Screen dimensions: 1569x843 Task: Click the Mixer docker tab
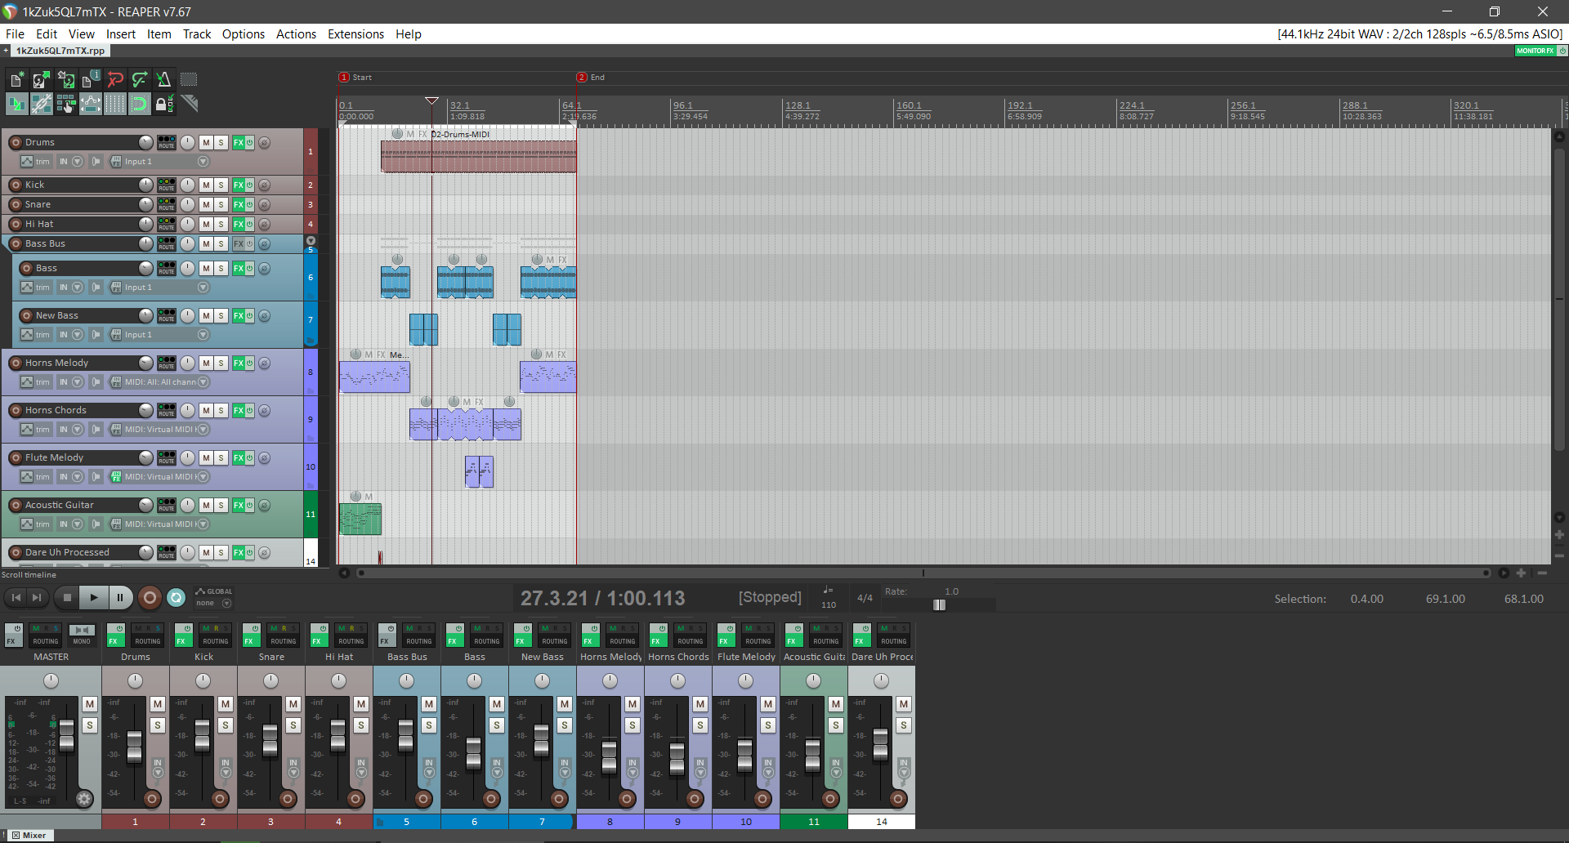(x=30, y=836)
